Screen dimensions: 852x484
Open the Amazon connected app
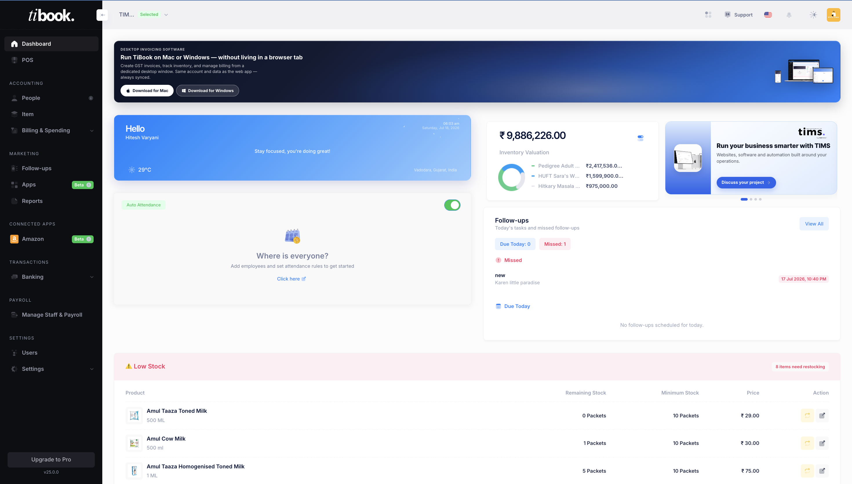click(x=51, y=239)
